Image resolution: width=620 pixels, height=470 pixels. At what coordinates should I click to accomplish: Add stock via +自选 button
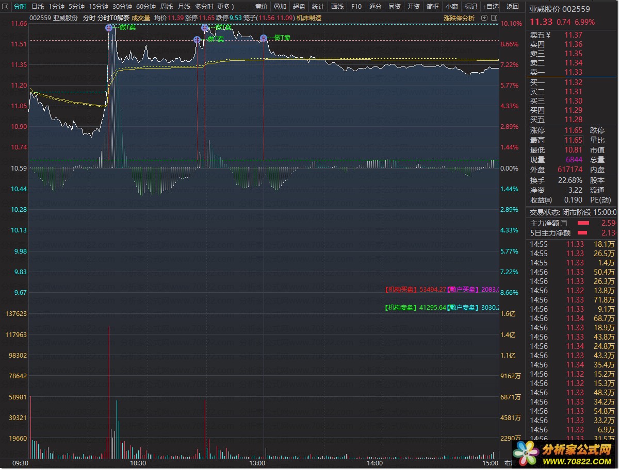pos(490,7)
